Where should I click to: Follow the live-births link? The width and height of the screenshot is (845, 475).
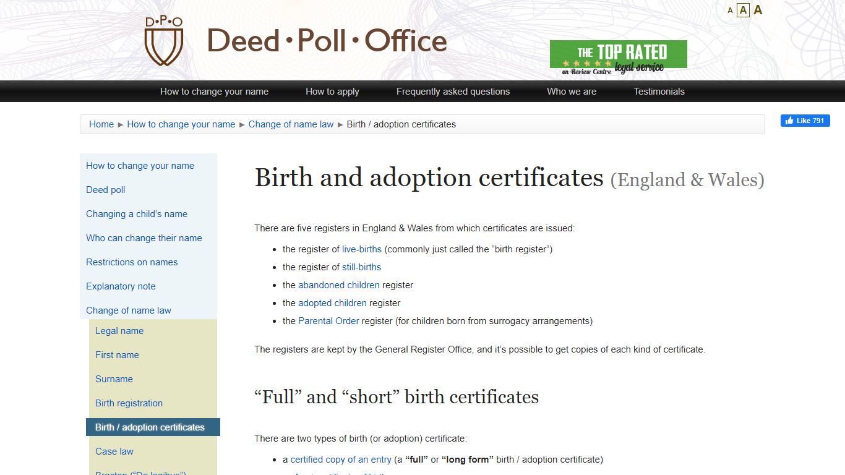coord(362,249)
